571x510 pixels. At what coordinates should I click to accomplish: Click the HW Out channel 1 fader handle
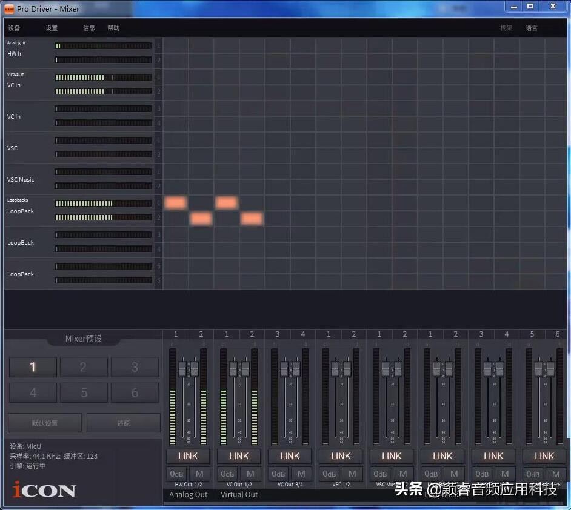click(182, 369)
